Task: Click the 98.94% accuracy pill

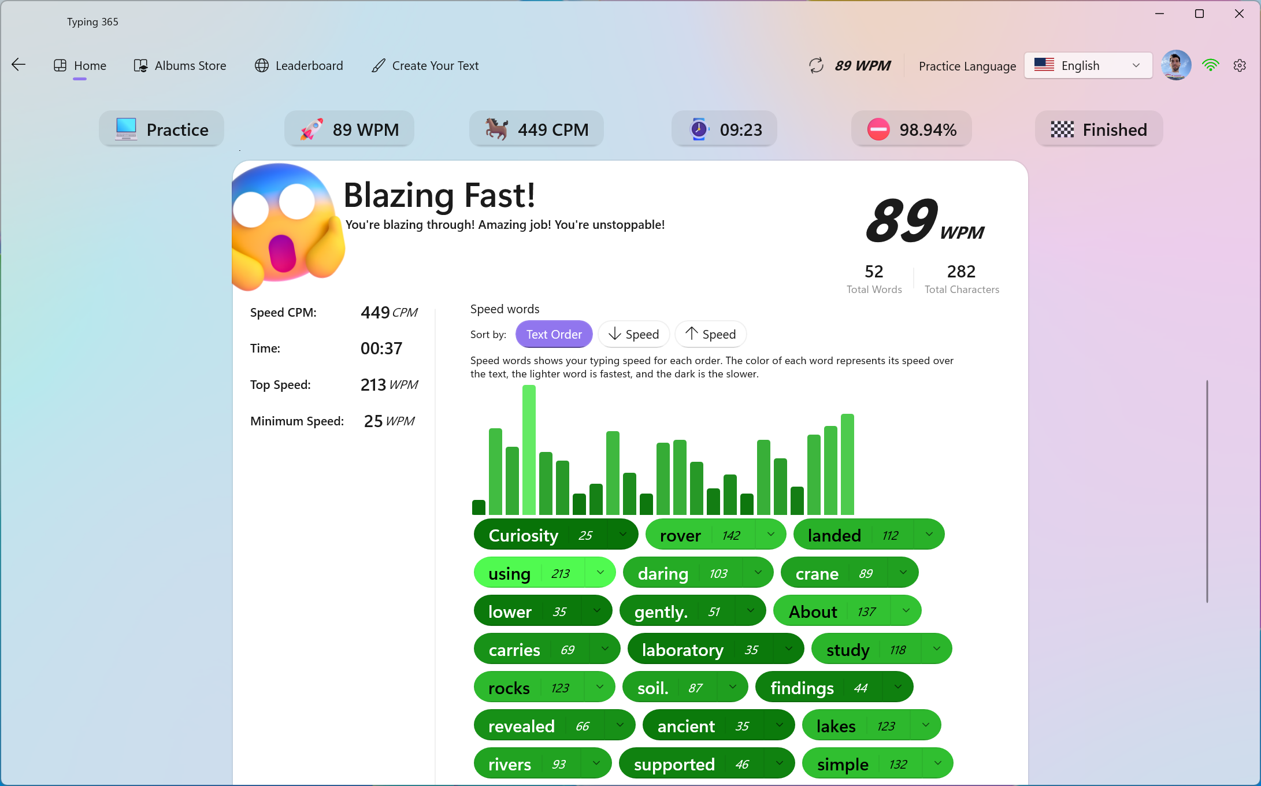Action: (911, 129)
